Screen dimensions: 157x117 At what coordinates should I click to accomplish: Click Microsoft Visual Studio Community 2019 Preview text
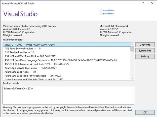pos(29,26)
